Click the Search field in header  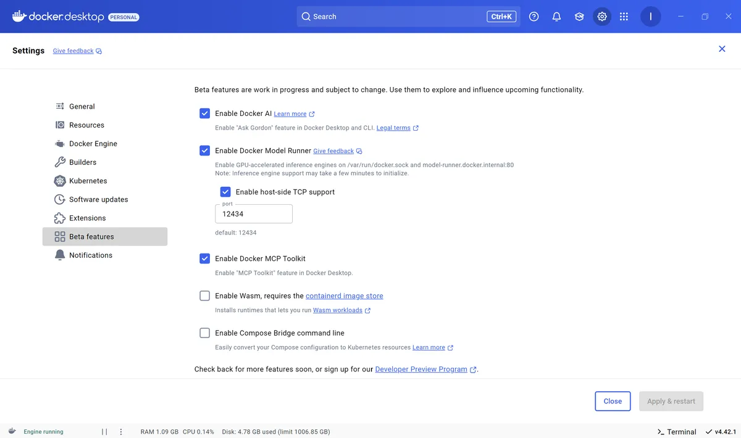point(409,17)
